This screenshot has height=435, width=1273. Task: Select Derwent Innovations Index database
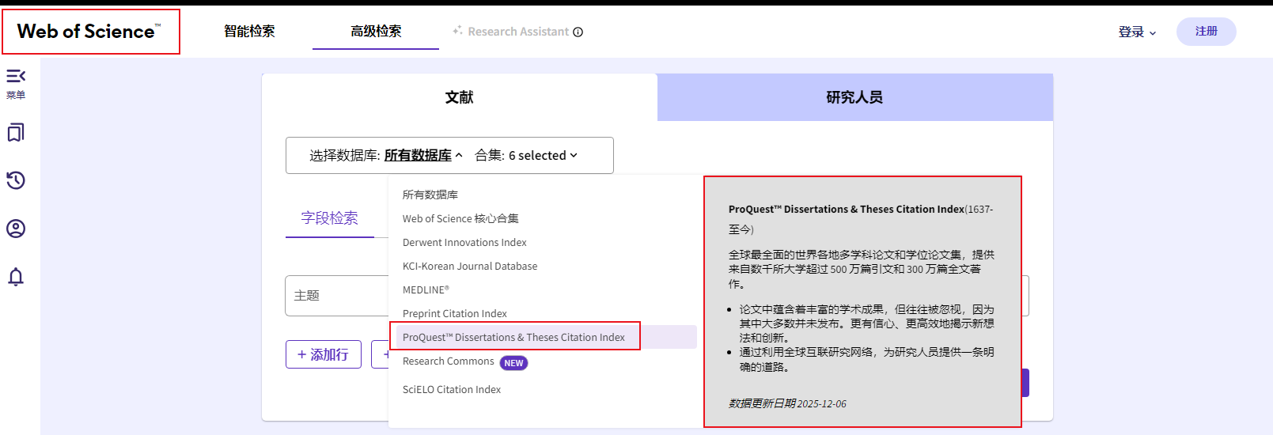[464, 243]
